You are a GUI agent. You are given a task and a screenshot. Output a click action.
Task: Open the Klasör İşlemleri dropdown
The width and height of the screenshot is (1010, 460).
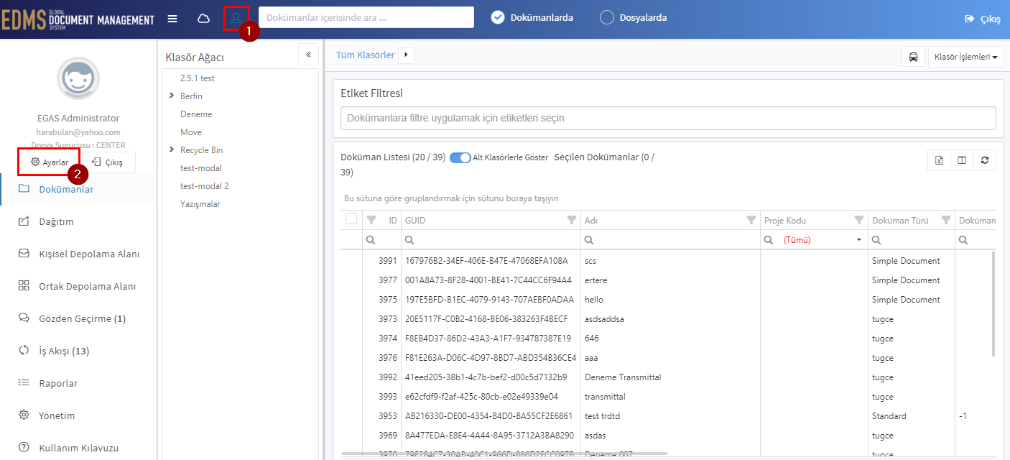point(966,57)
